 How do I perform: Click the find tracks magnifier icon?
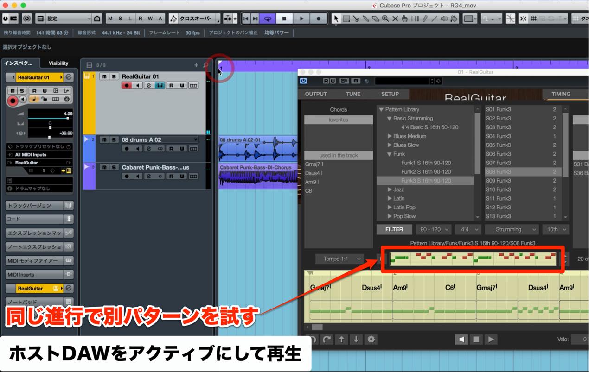(206, 65)
